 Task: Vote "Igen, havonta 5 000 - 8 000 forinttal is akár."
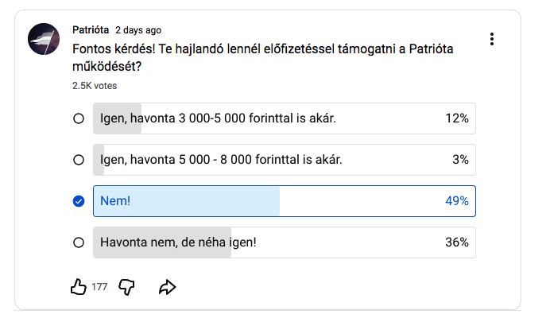tap(222, 160)
